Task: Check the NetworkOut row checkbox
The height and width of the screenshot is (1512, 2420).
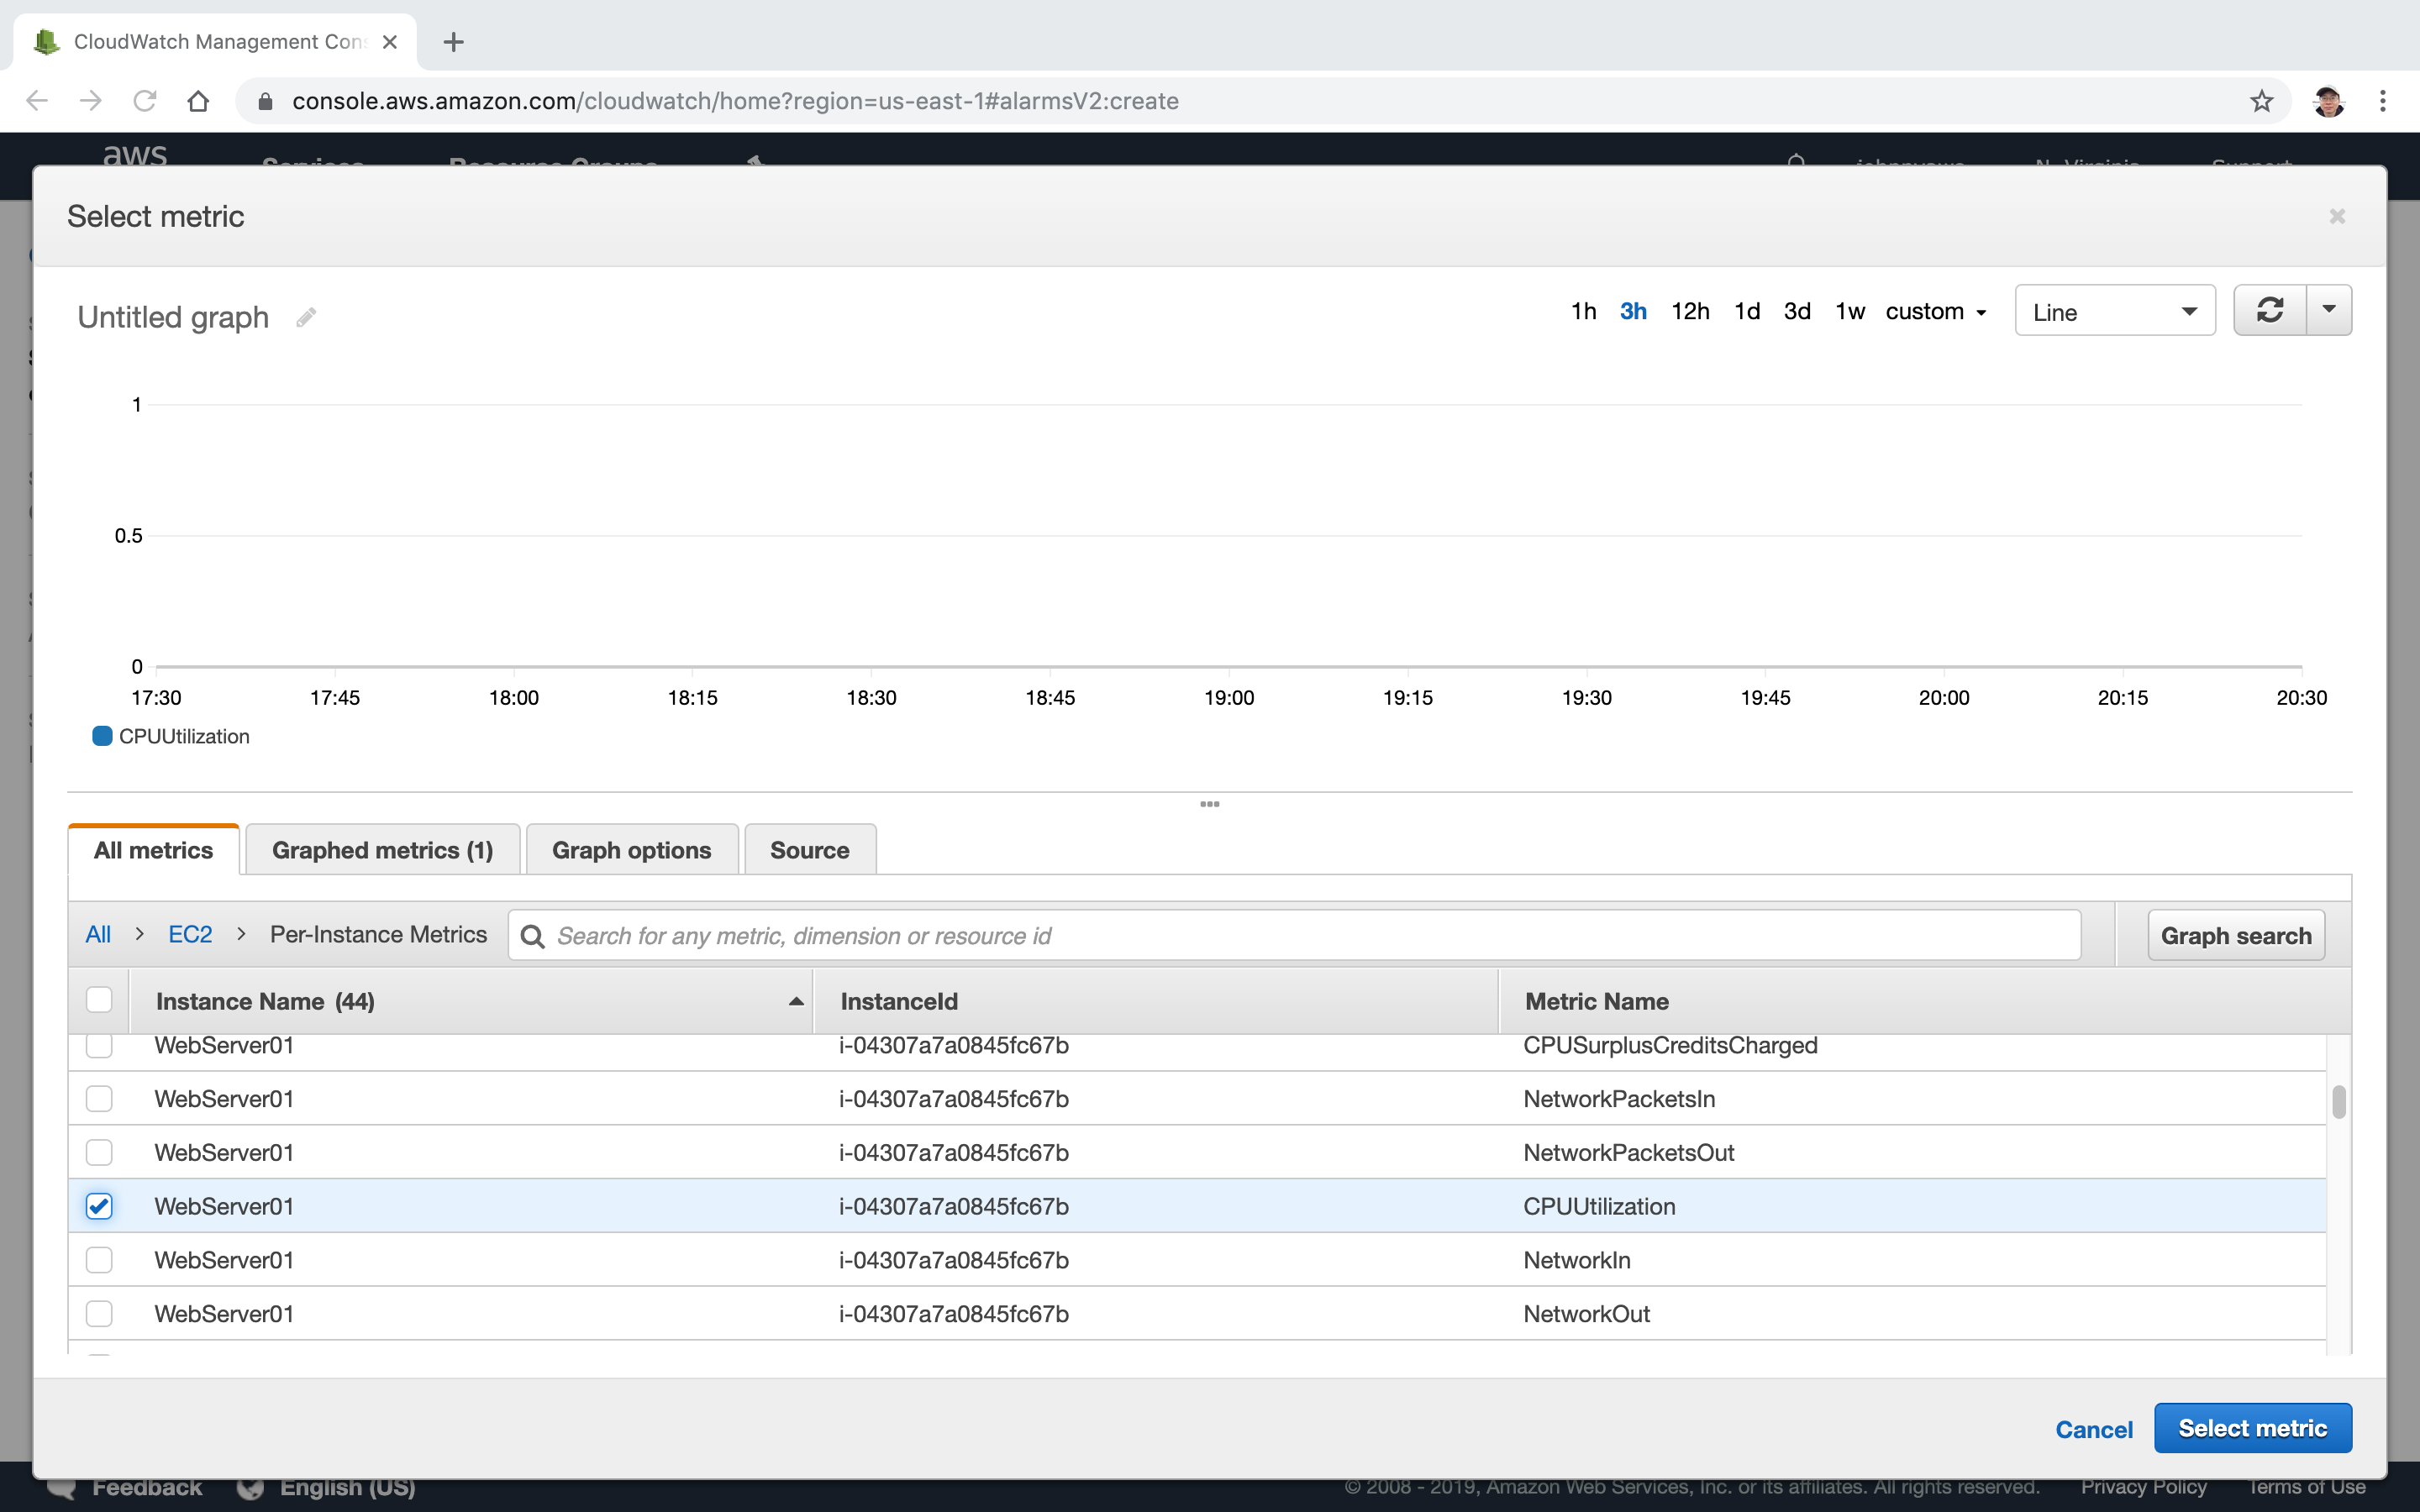Action: (99, 1314)
